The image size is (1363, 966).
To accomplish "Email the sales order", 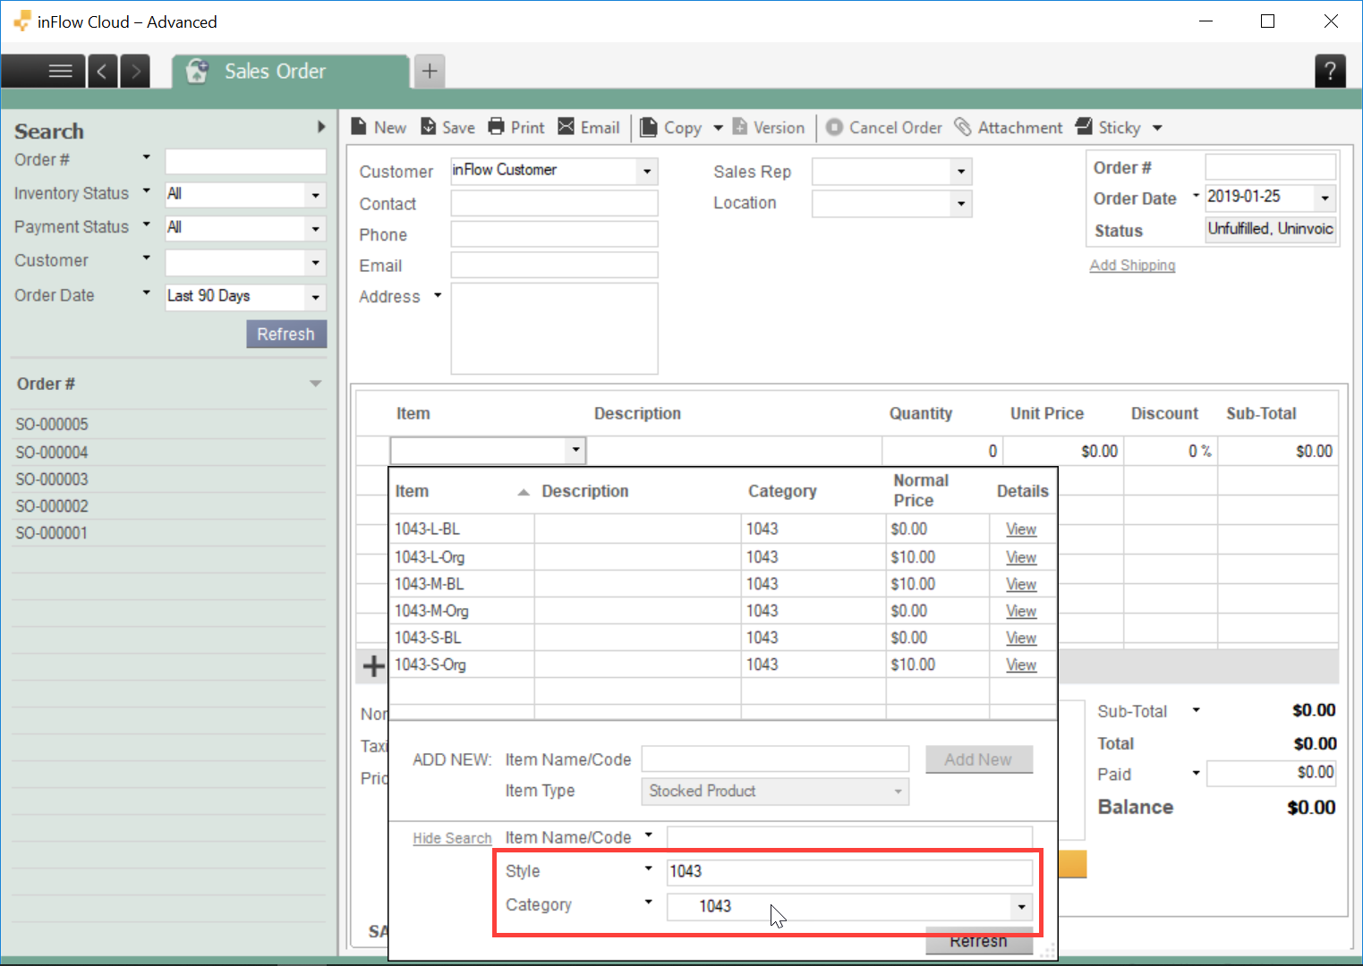I will pyautogui.click(x=589, y=127).
